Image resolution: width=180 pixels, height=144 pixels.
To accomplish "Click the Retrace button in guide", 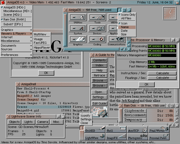I will tap(99, 75).
